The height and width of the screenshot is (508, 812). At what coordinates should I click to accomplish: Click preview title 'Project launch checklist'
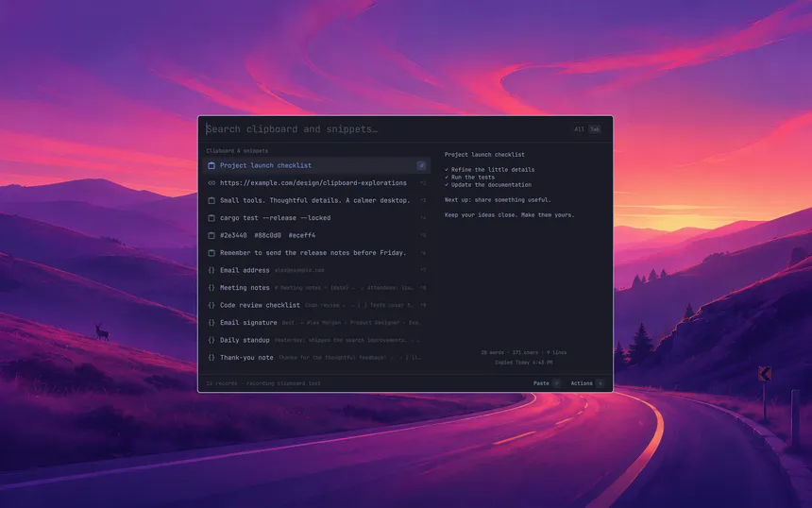click(484, 154)
